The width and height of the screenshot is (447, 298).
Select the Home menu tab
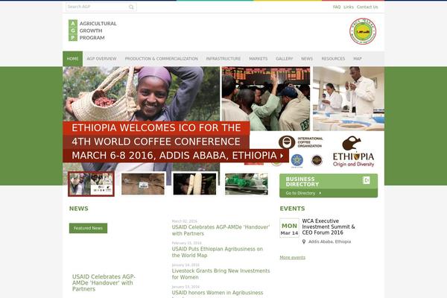pos(73,59)
